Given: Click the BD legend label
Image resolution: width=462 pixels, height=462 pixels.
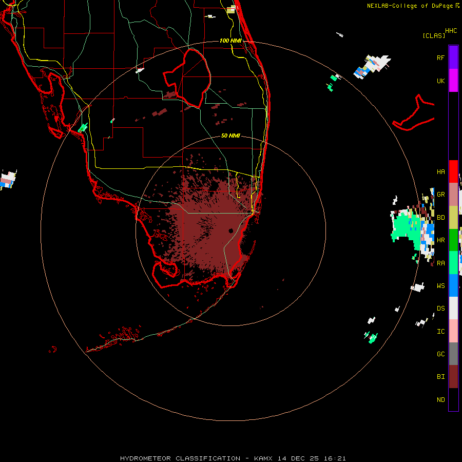Looking at the screenshot, I should pyautogui.click(x=441, y=218).
